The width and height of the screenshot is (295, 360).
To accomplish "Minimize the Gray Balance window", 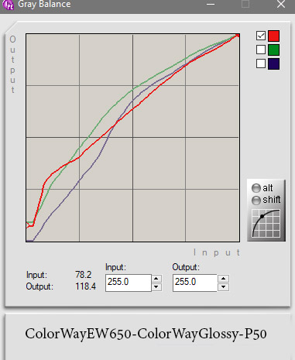I will [211, 5].
